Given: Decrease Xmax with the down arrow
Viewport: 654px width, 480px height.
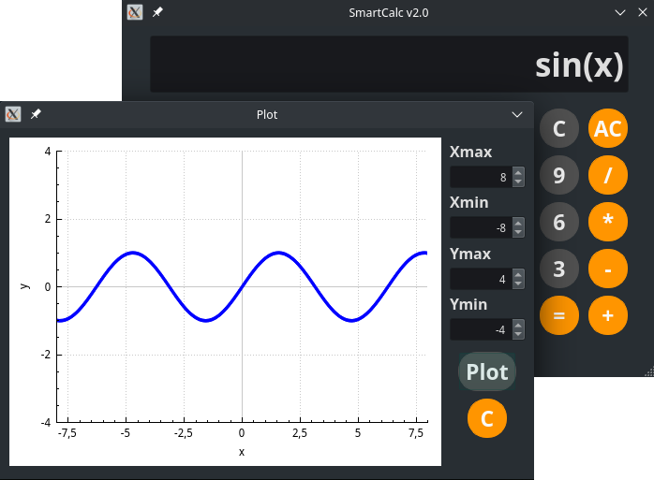Looking at the screenshot, I should (518, 182).
